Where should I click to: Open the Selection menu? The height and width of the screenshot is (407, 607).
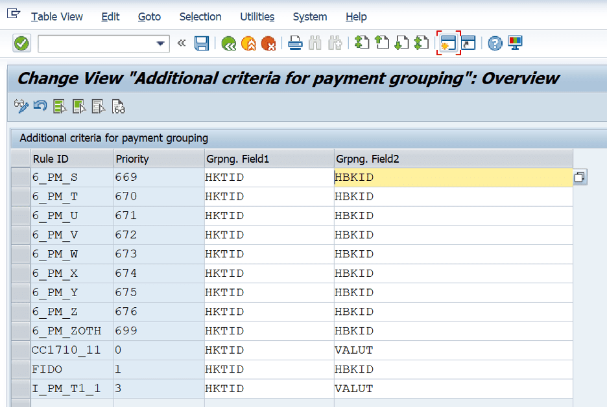point(200,17)
